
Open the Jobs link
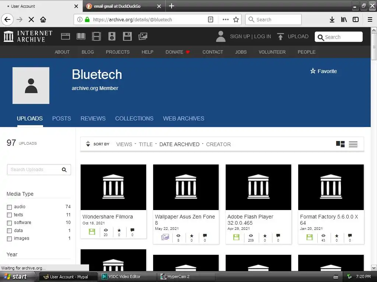(x=241, y=52)
